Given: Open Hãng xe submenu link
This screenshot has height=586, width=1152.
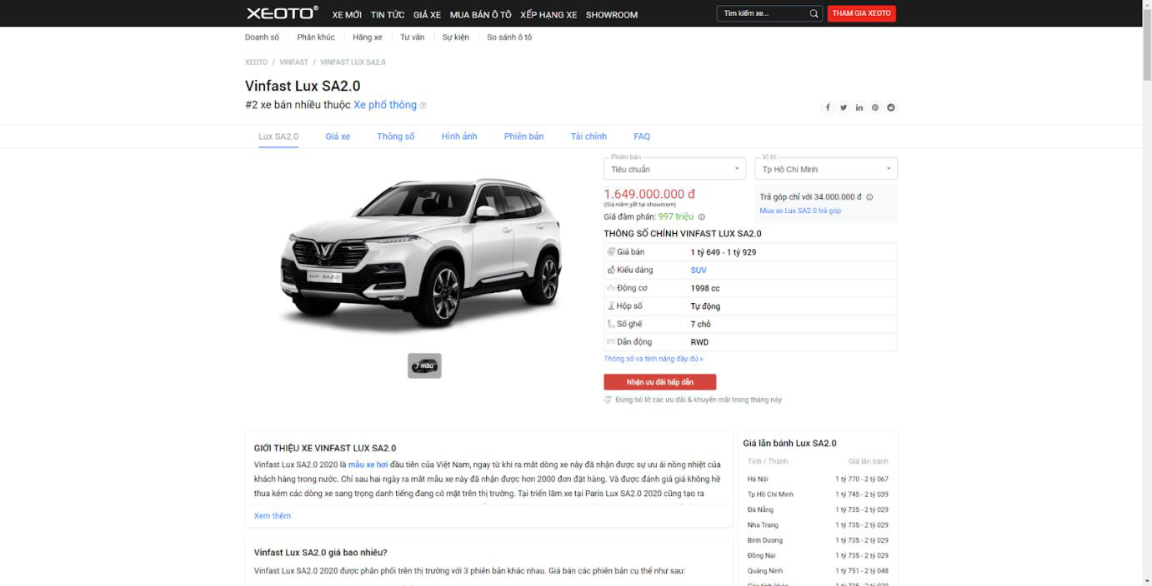Looking at the screenshot, I should click(x=368, y=37).
